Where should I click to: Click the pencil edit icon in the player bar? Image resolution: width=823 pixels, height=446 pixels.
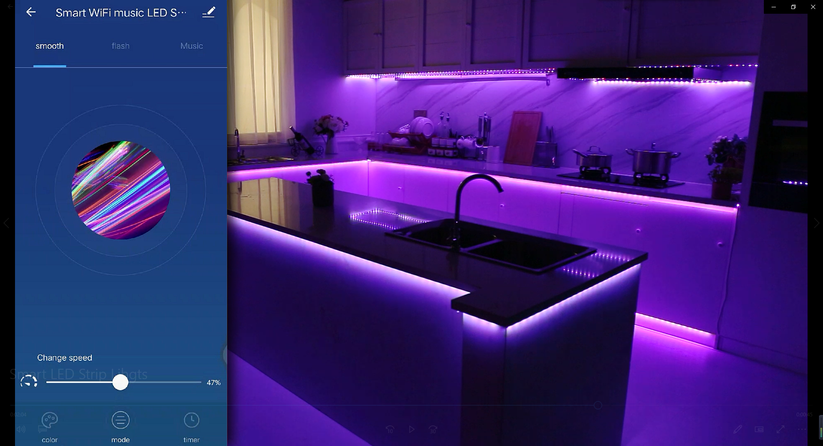click(x=738, y=429)
